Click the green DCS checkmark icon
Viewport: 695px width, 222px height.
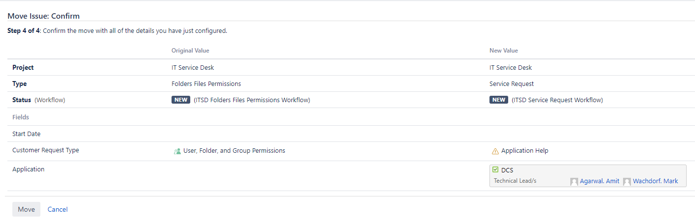495,169
